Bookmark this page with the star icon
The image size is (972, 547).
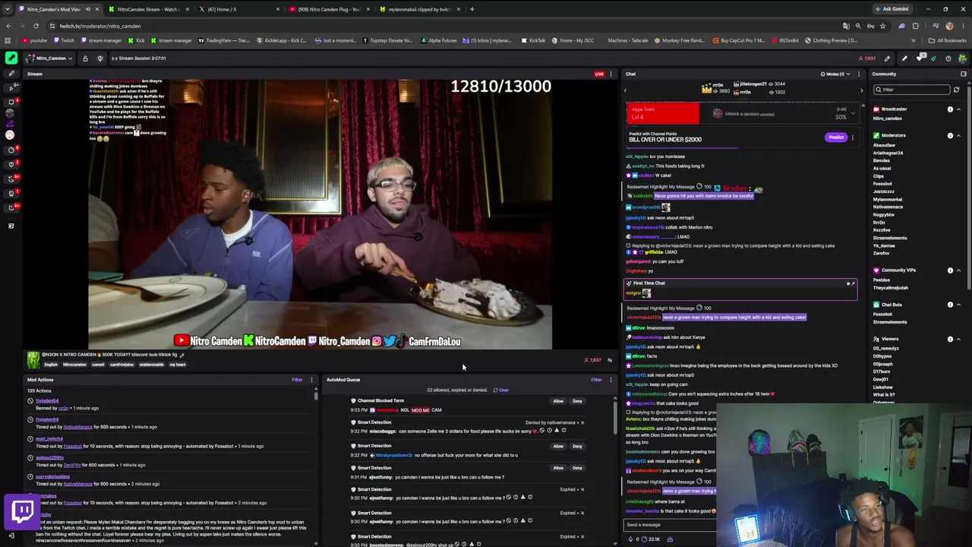coord(882,26)
